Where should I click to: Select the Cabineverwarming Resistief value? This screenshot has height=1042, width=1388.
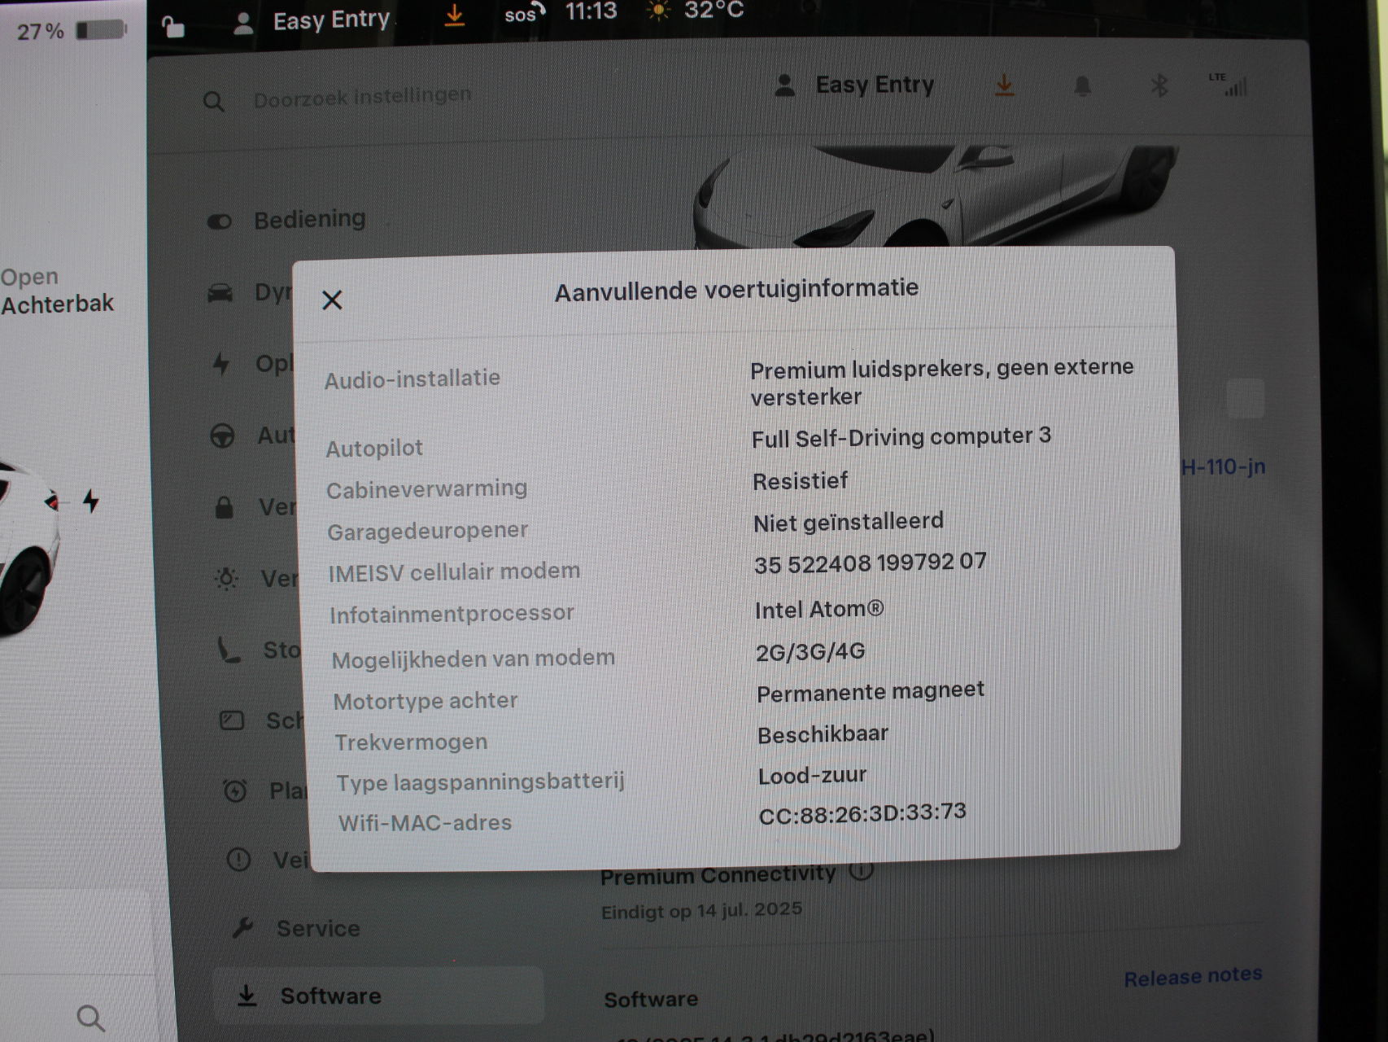801,482
